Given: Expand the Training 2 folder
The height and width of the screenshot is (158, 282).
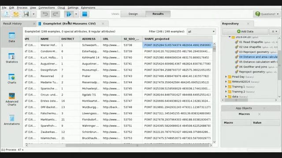Looking at the screenshot, I should pos(226,92).
